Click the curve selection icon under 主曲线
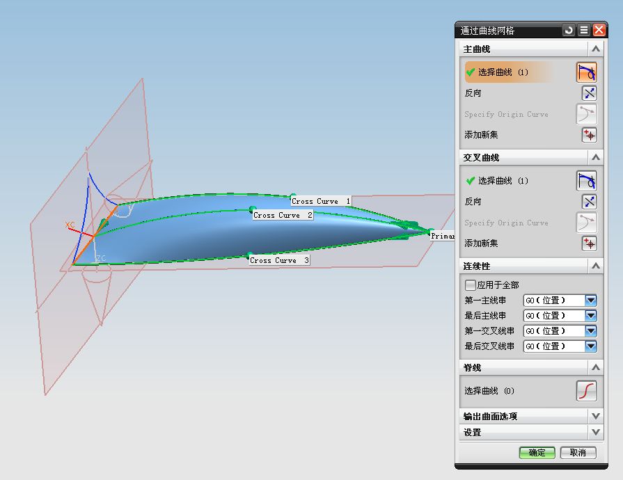The width and height of the screenshot is (623, 480). click(586, 72)
